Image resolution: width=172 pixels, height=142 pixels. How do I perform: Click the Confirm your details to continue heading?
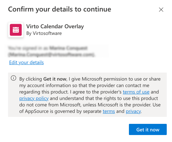[60, 9]
